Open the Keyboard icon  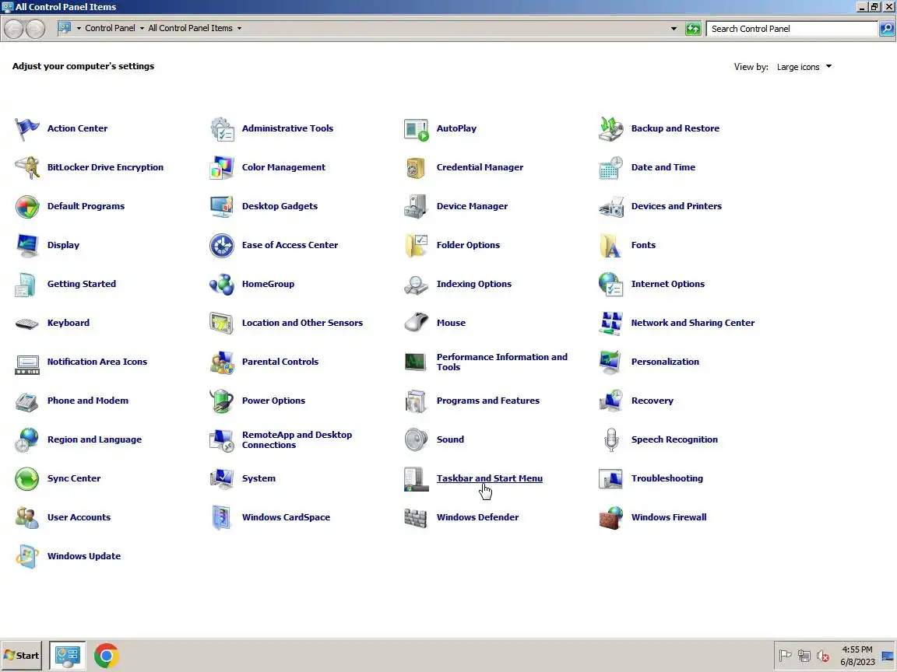pyautogui.click(x=27, y=324)
